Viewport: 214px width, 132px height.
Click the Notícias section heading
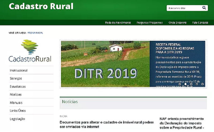pyautogui.click(x=70, y=102)
